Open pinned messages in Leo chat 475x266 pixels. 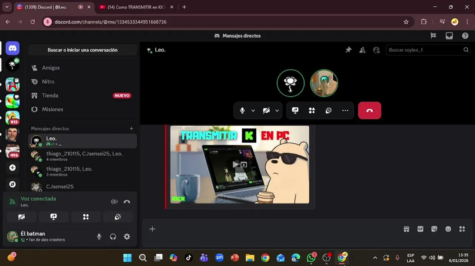click(x=348, y=50)
